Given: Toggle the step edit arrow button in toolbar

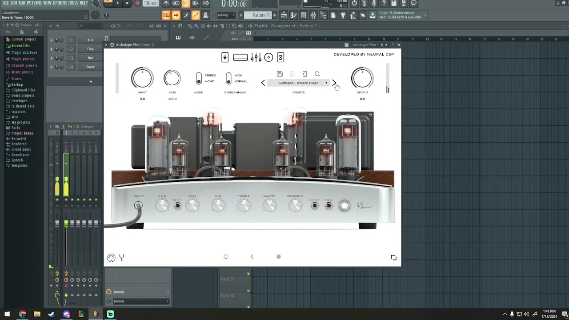Looking at the screenshot, I should pyautogui.click(x=176, y=15).
